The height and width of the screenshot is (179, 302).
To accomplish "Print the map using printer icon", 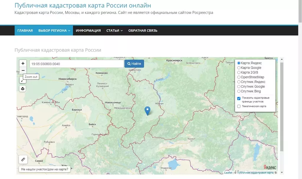I will [x=23, y=89].
